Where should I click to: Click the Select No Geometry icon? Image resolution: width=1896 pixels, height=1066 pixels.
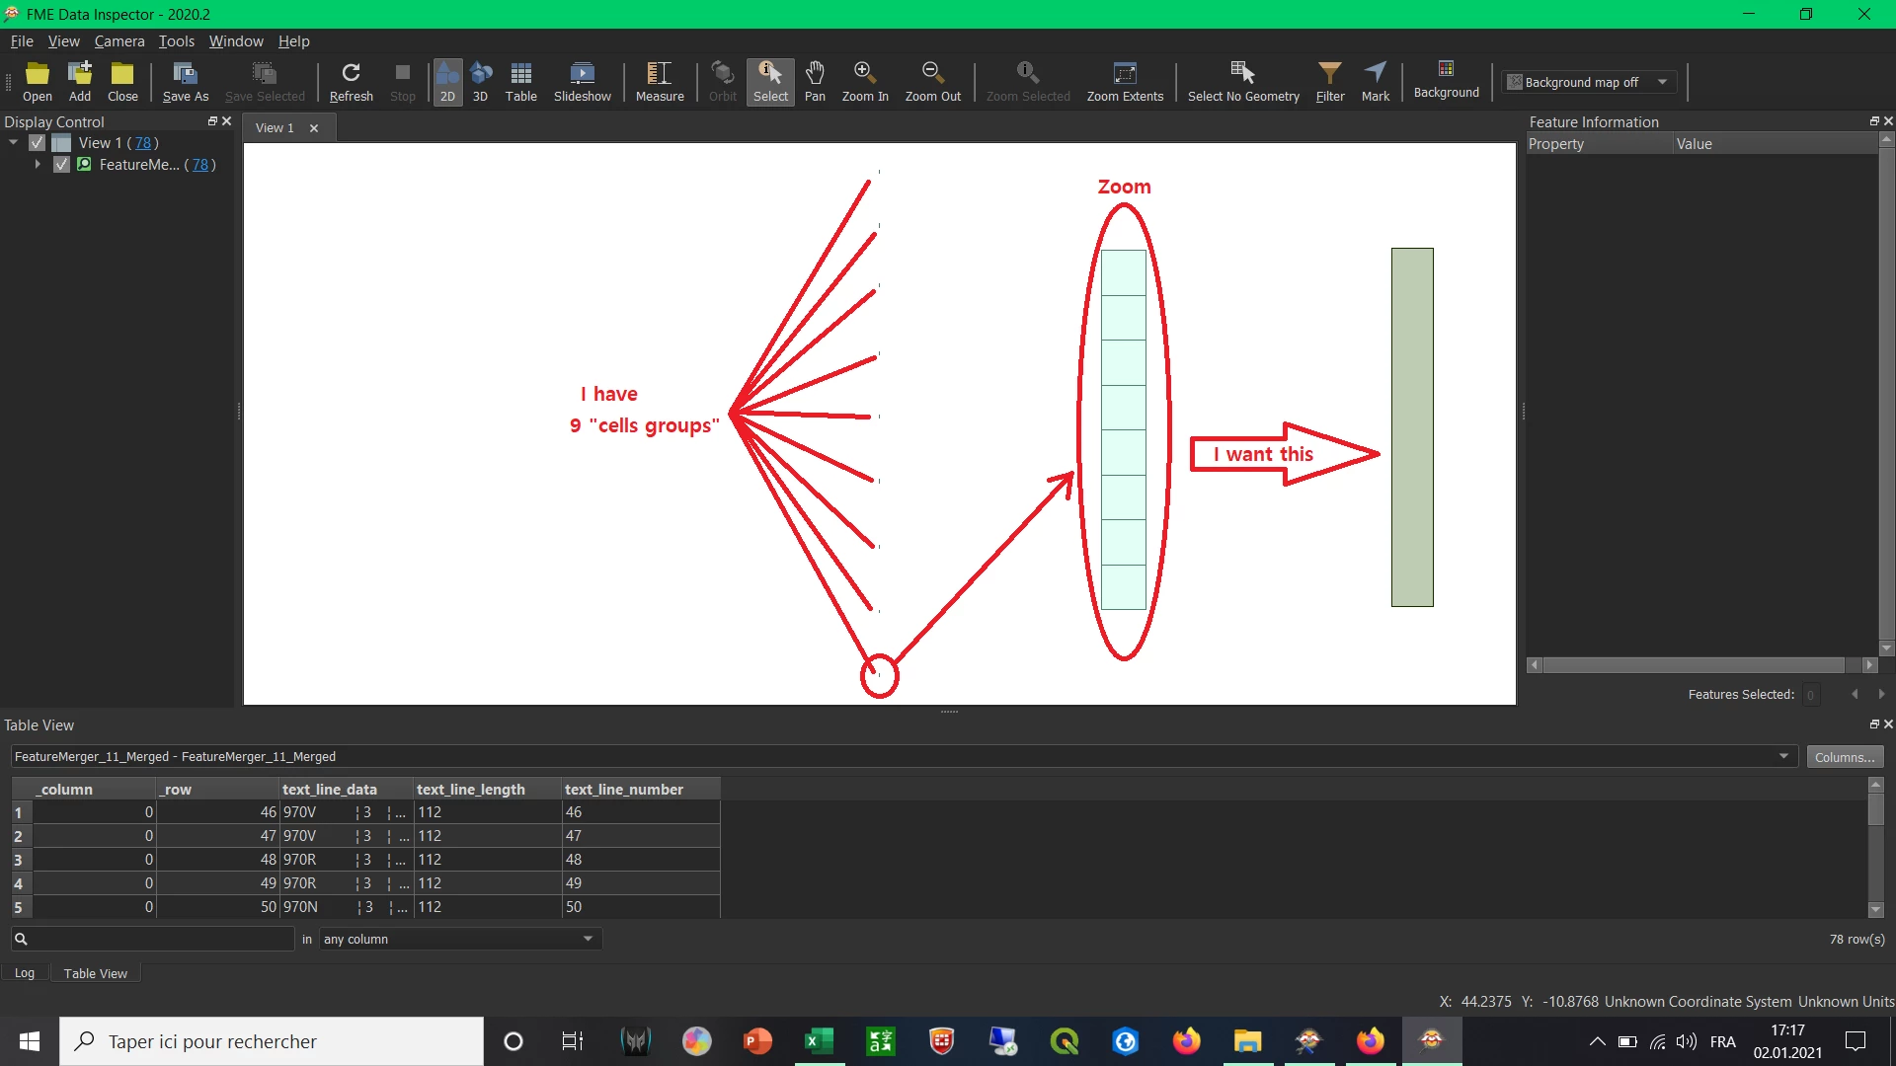[1242, 81]
